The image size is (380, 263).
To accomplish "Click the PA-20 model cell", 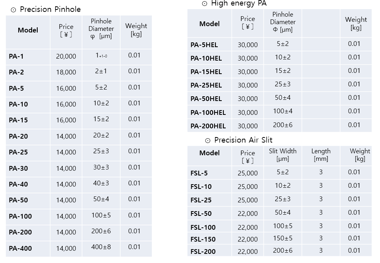I will (28, 137).
